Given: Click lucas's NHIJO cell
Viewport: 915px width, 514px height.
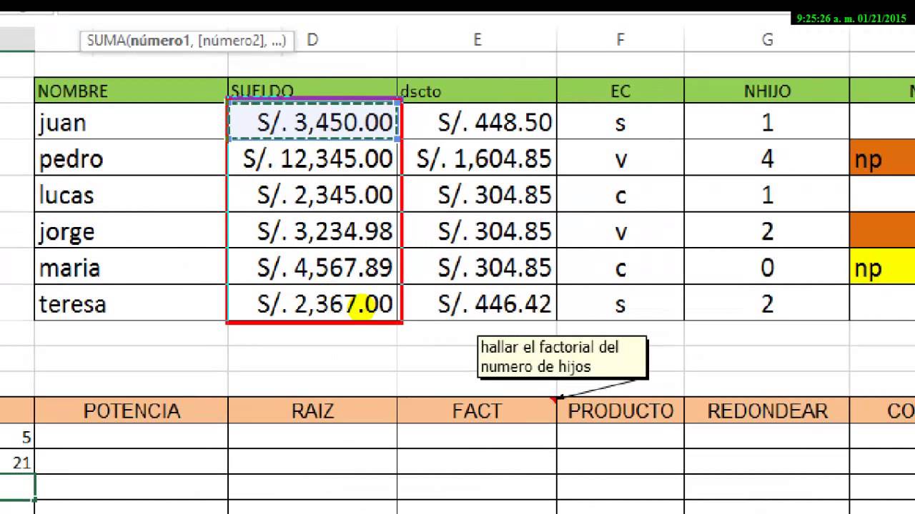Looking at the screenshot, I should click(x=767, y=195).
